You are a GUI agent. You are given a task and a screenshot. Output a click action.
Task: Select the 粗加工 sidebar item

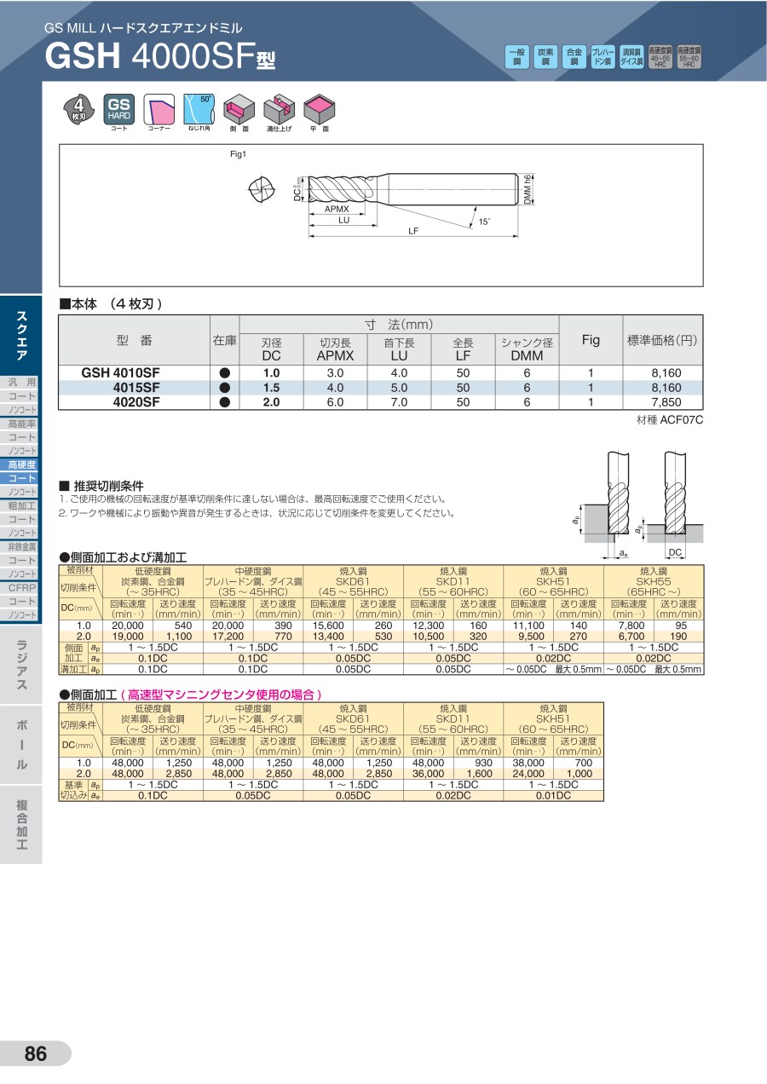coord(20,506)
